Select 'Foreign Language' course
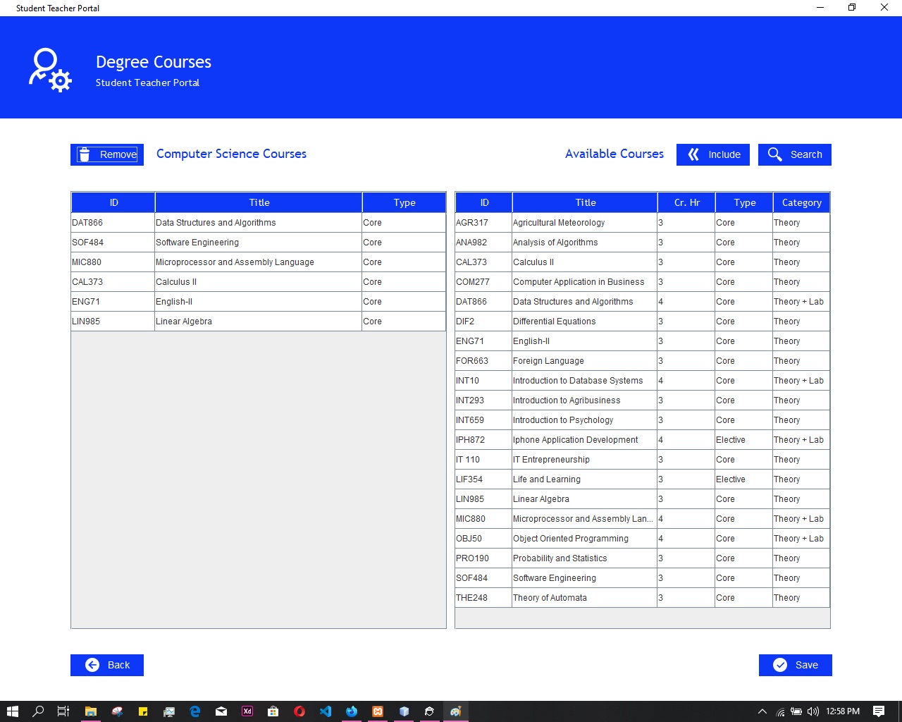The width and height of the screenshot is (902, 722). click(x=643, y=361)
